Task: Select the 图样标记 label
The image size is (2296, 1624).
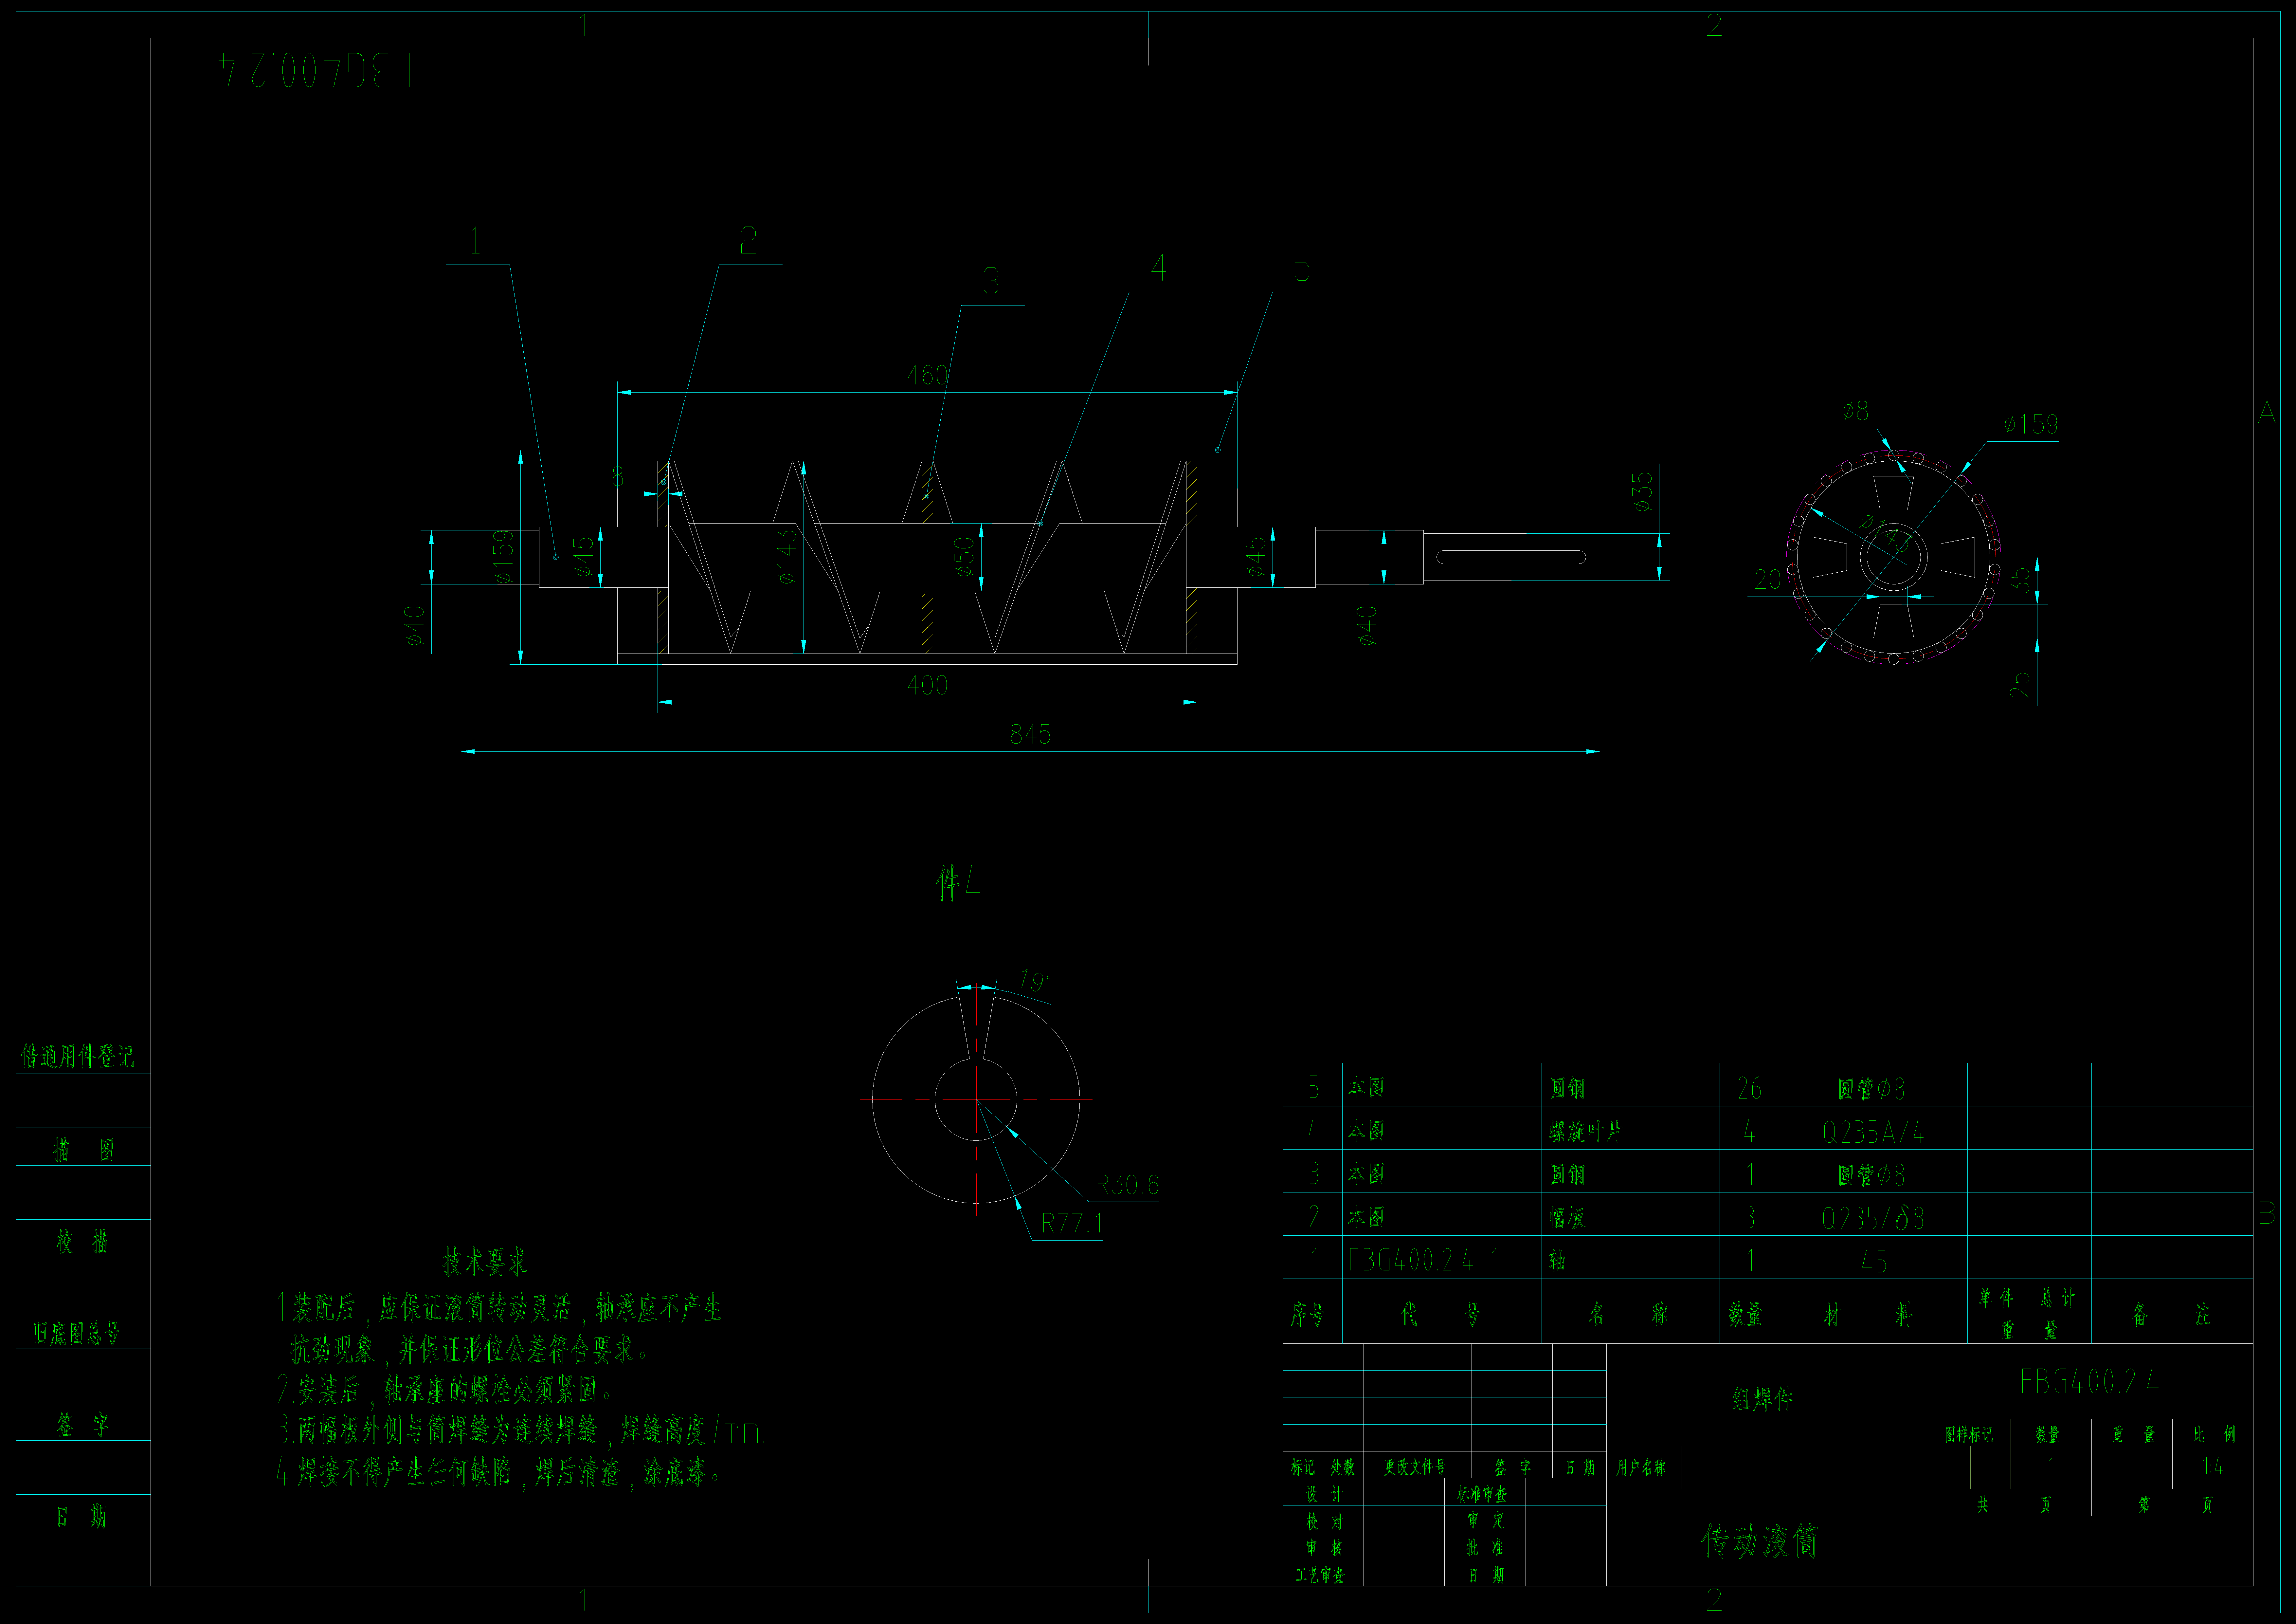Action: 1968,1435
